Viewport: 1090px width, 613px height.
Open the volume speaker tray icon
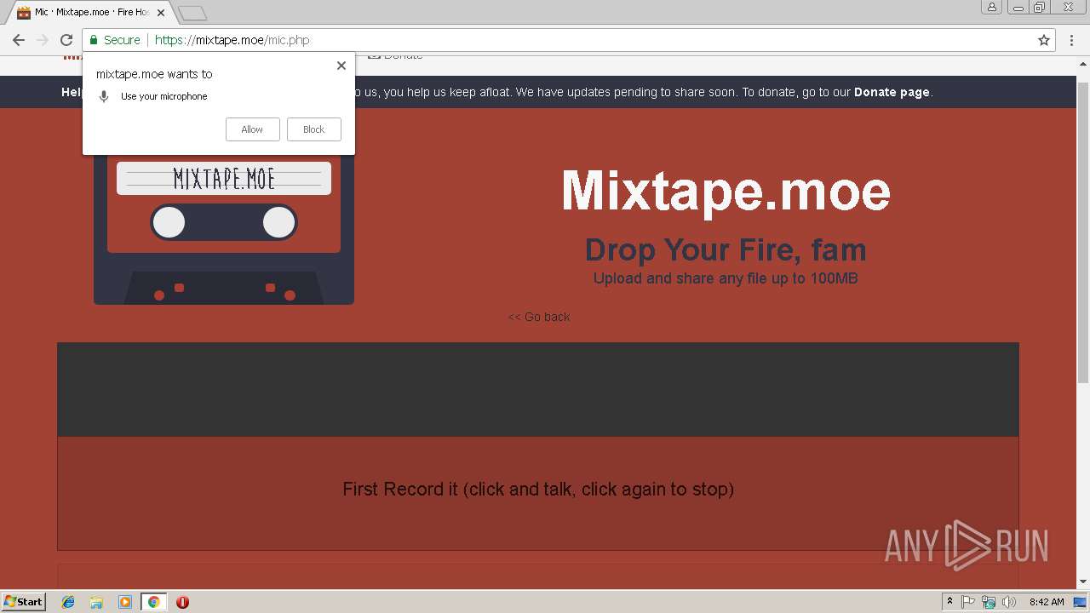(x=1009, y=602)
